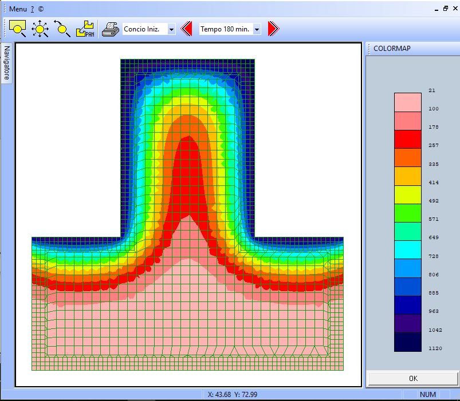This screenshot has width=460, height=401.
Task: Open the Navigatore side tab
Action: (7, 63)
